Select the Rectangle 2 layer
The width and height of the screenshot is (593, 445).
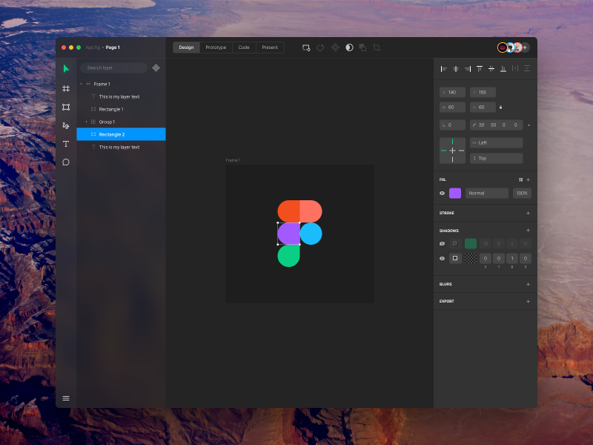point(121,134)
